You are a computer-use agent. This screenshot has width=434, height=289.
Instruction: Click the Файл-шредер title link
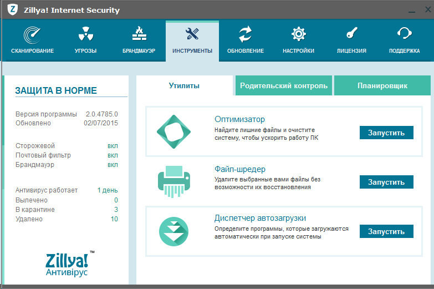coord(240,169)
